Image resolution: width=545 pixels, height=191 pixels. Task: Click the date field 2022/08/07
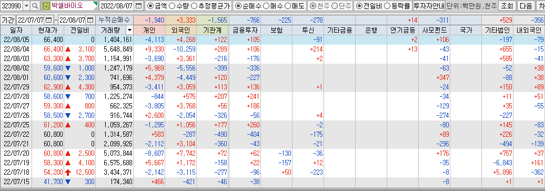click(x=117, y=6)
